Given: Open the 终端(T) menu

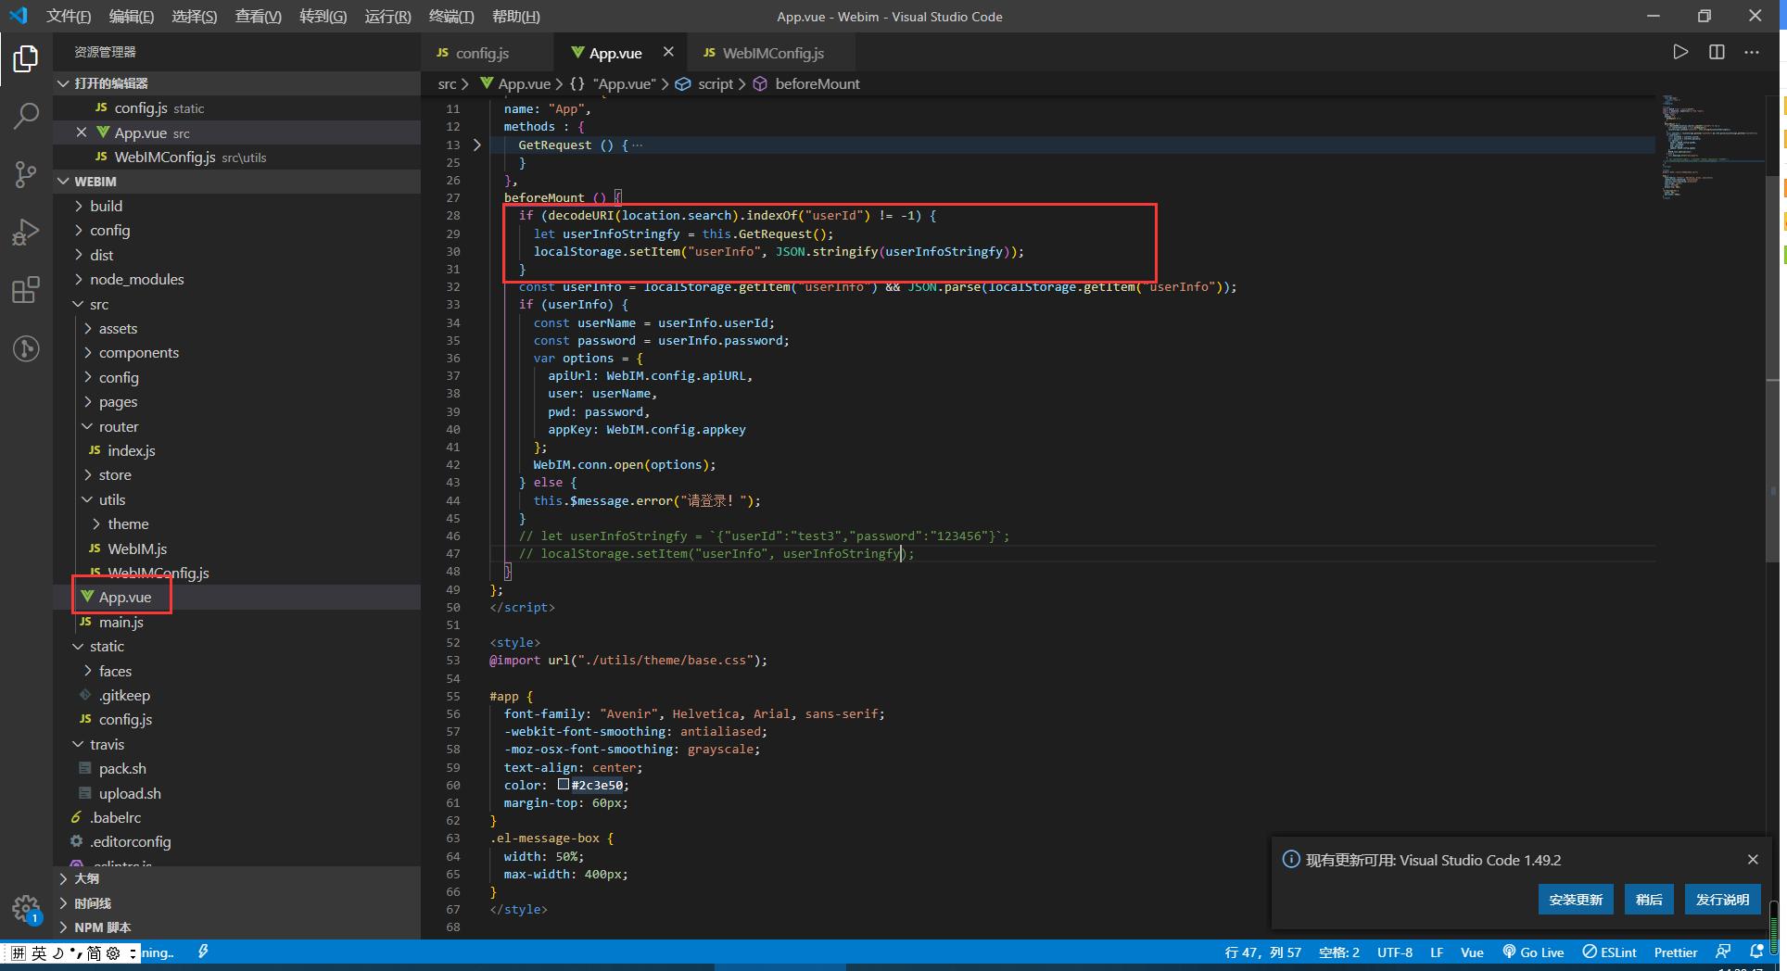Looking at the screenshot, I should click(451, 16).
